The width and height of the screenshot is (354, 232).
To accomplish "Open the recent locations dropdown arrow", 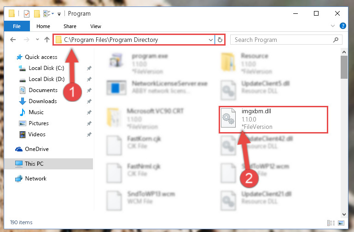I will (37, 40).
